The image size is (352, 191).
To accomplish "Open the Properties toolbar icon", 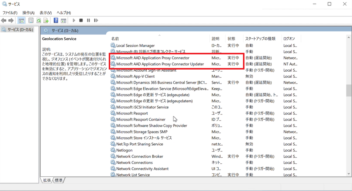I will tap(31, 20).
